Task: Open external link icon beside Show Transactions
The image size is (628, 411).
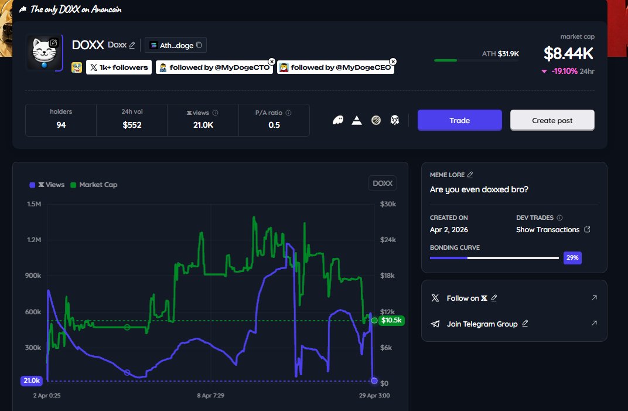Action: 587,229
